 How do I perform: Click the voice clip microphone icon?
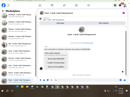tap(40, 80)
